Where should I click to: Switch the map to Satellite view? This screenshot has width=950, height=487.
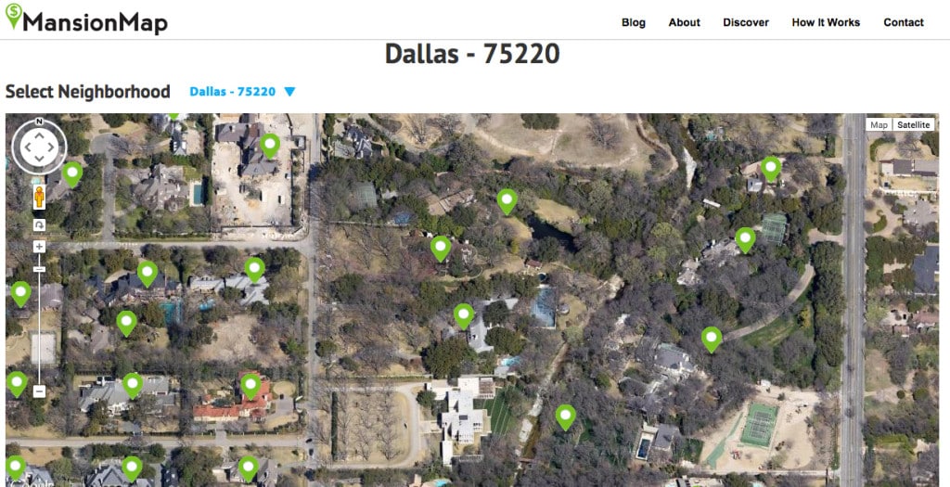point(913,125)
